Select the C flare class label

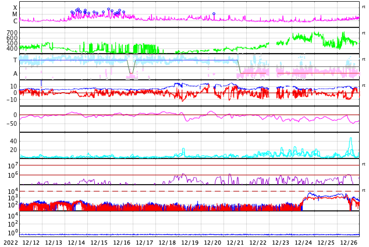coord(15,21)
